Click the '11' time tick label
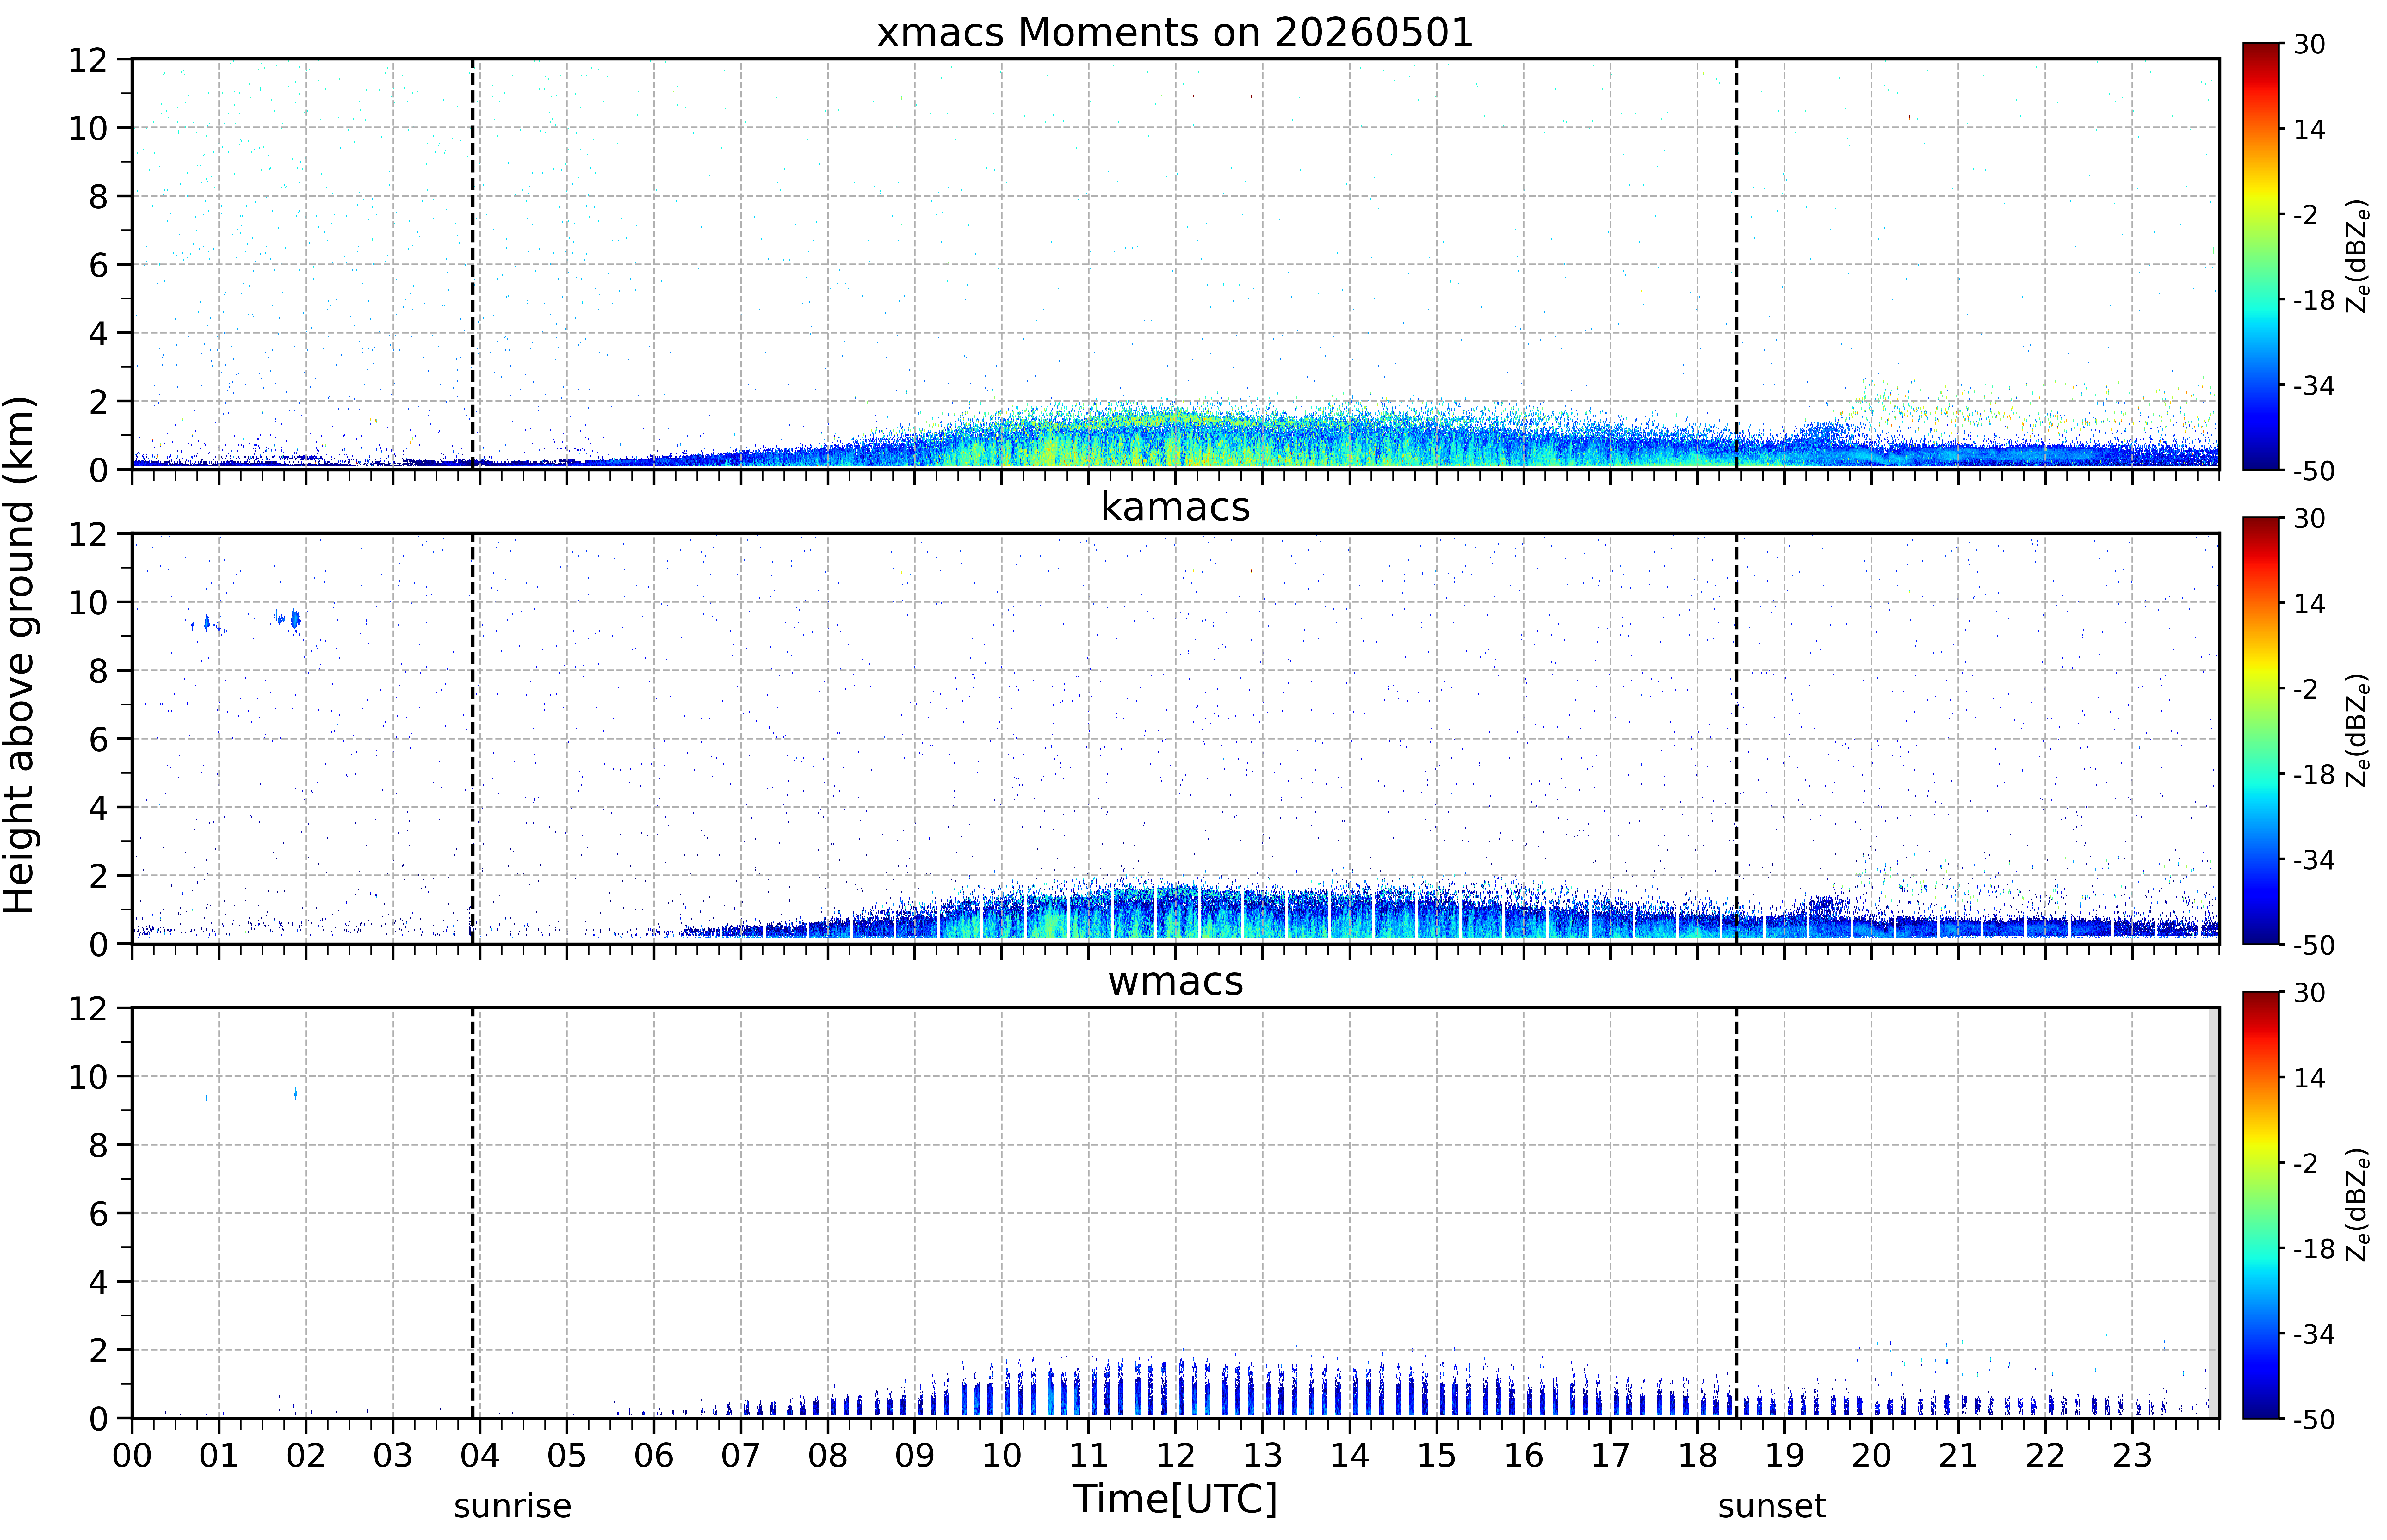 coord(1089,1456)
